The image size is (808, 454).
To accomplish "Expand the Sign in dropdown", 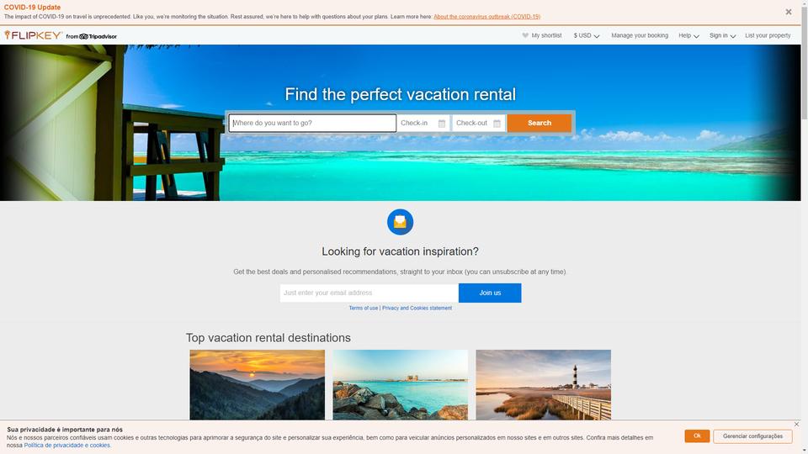I will tap(722, 35).
